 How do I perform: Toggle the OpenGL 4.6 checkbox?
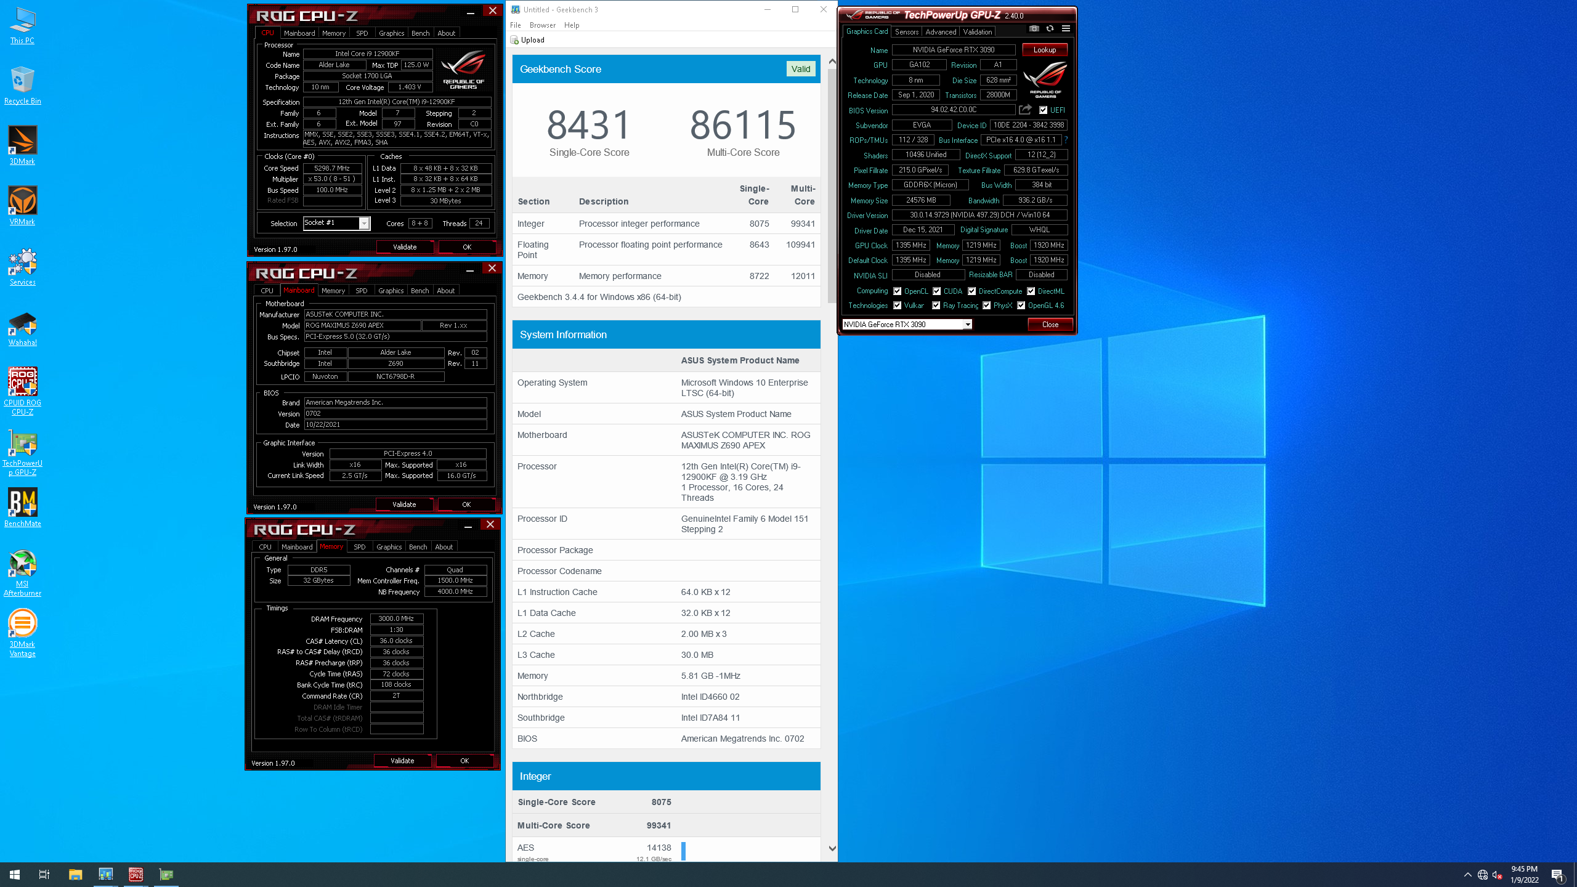[x=1021, y=306]
